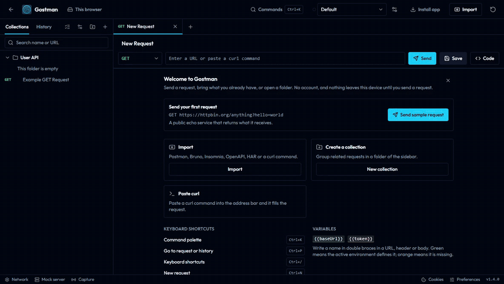Viewport: 504px width, 284px height.
Task: Dismiss the Welcome to Gostman panel
Action: pyautogui.click(x=448, y=80)
